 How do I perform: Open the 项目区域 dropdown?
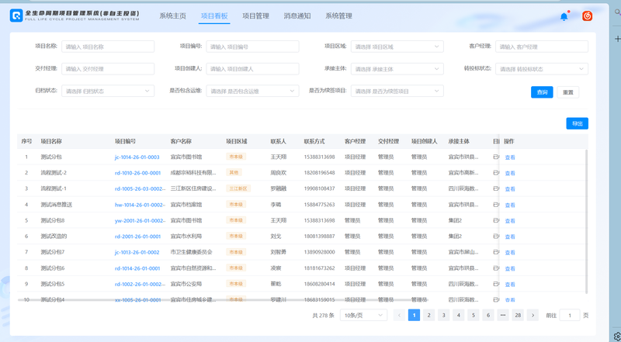tap(397, 47)
